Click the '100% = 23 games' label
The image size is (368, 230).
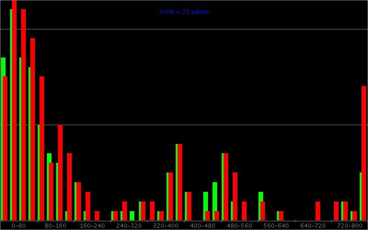[x=184, y=12]
